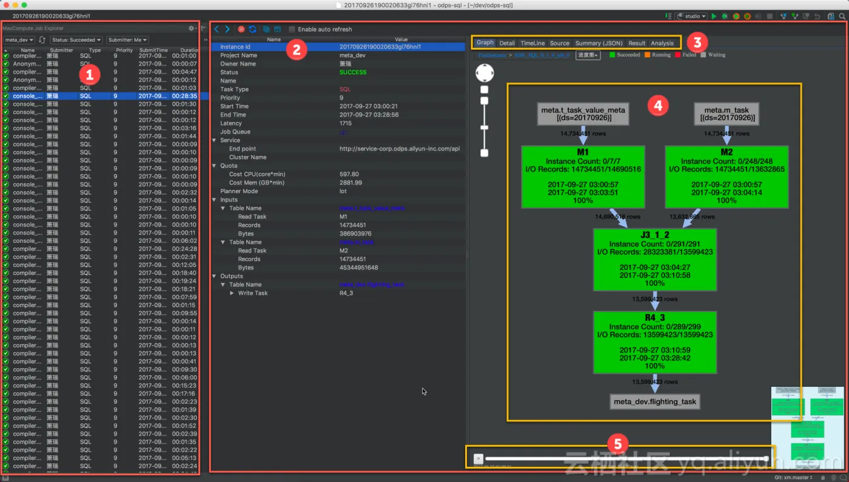Screen dimensions: 849x482
Task: Click the window icon after copy icon
Action: 277,29
